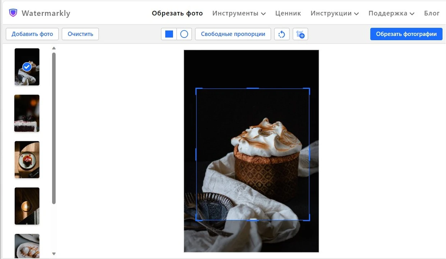The image size is (446, 259).
Task: Click the Watermarkly shield logo
Action: 13,13
